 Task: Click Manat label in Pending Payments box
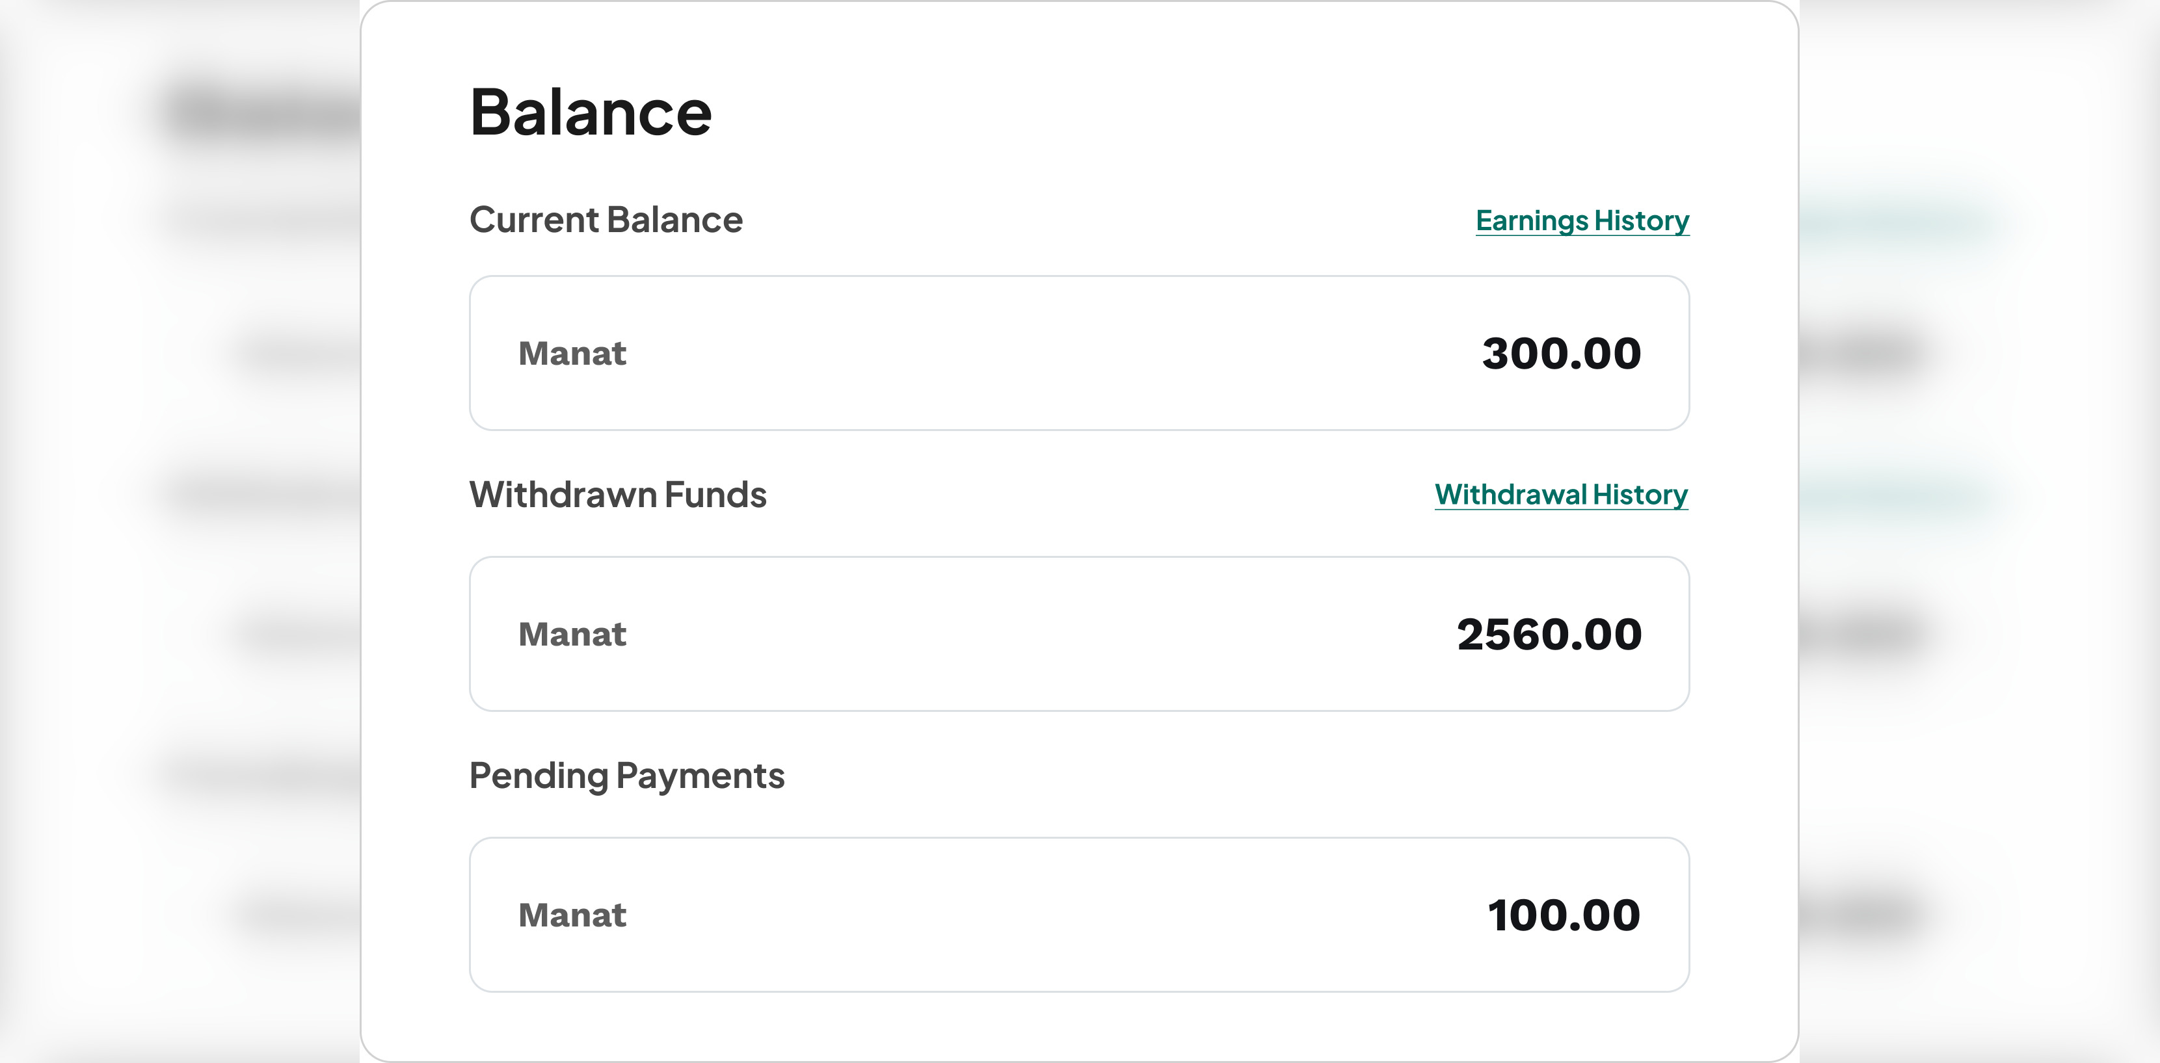(x=572, y=915)
